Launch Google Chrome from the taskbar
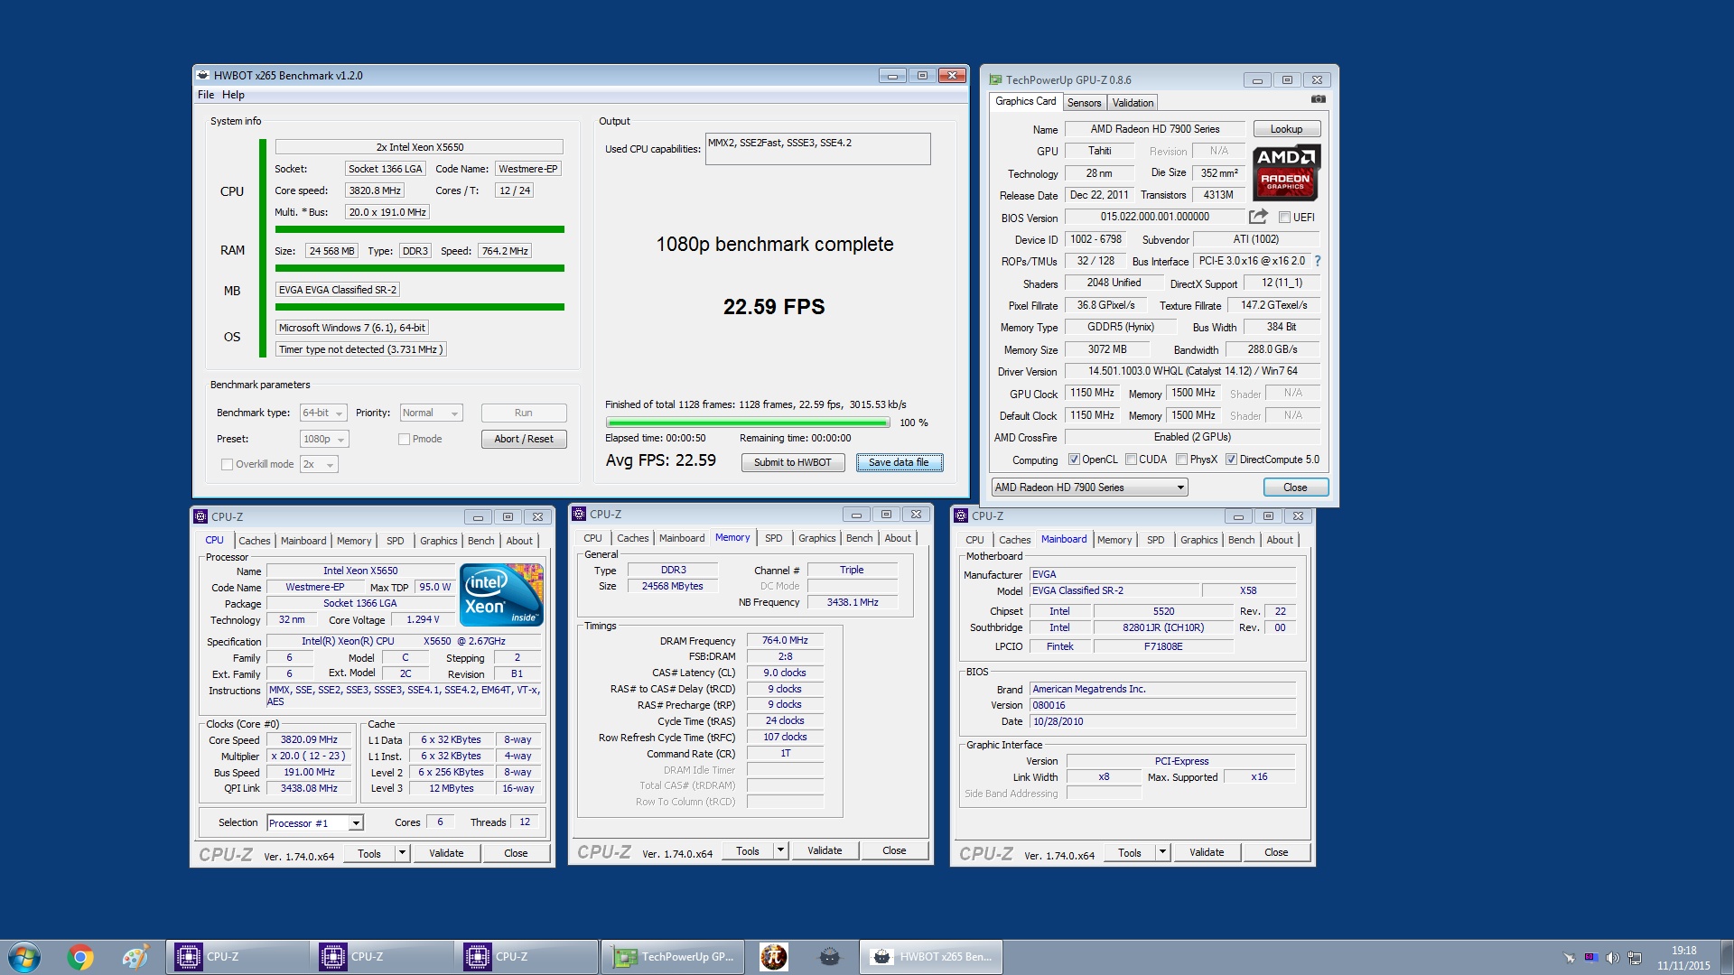 (79, 957)
